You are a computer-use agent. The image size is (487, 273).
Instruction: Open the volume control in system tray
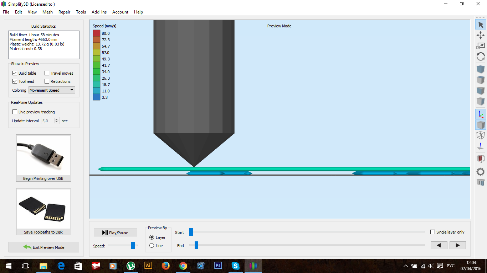pyautogui.click(x=431, y=266)
